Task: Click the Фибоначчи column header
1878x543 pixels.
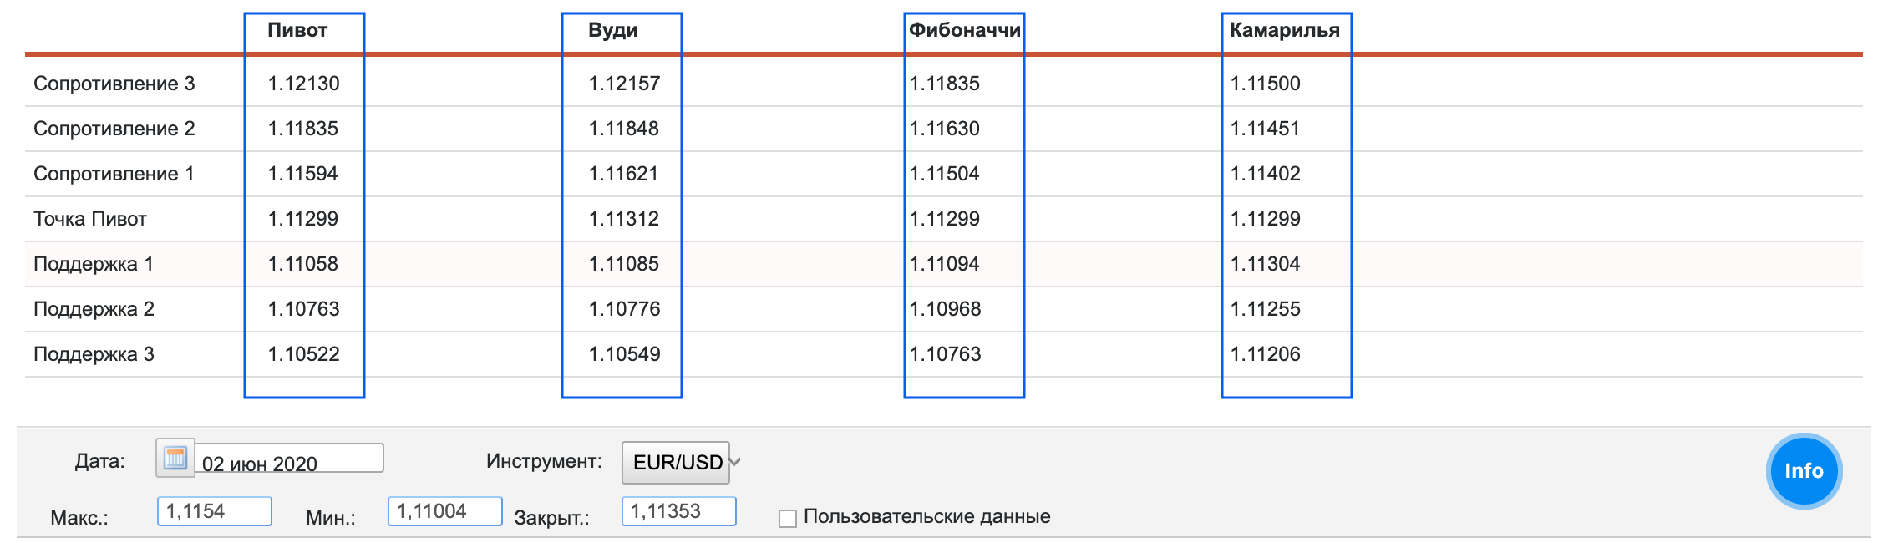Action: tap(964, 30)
